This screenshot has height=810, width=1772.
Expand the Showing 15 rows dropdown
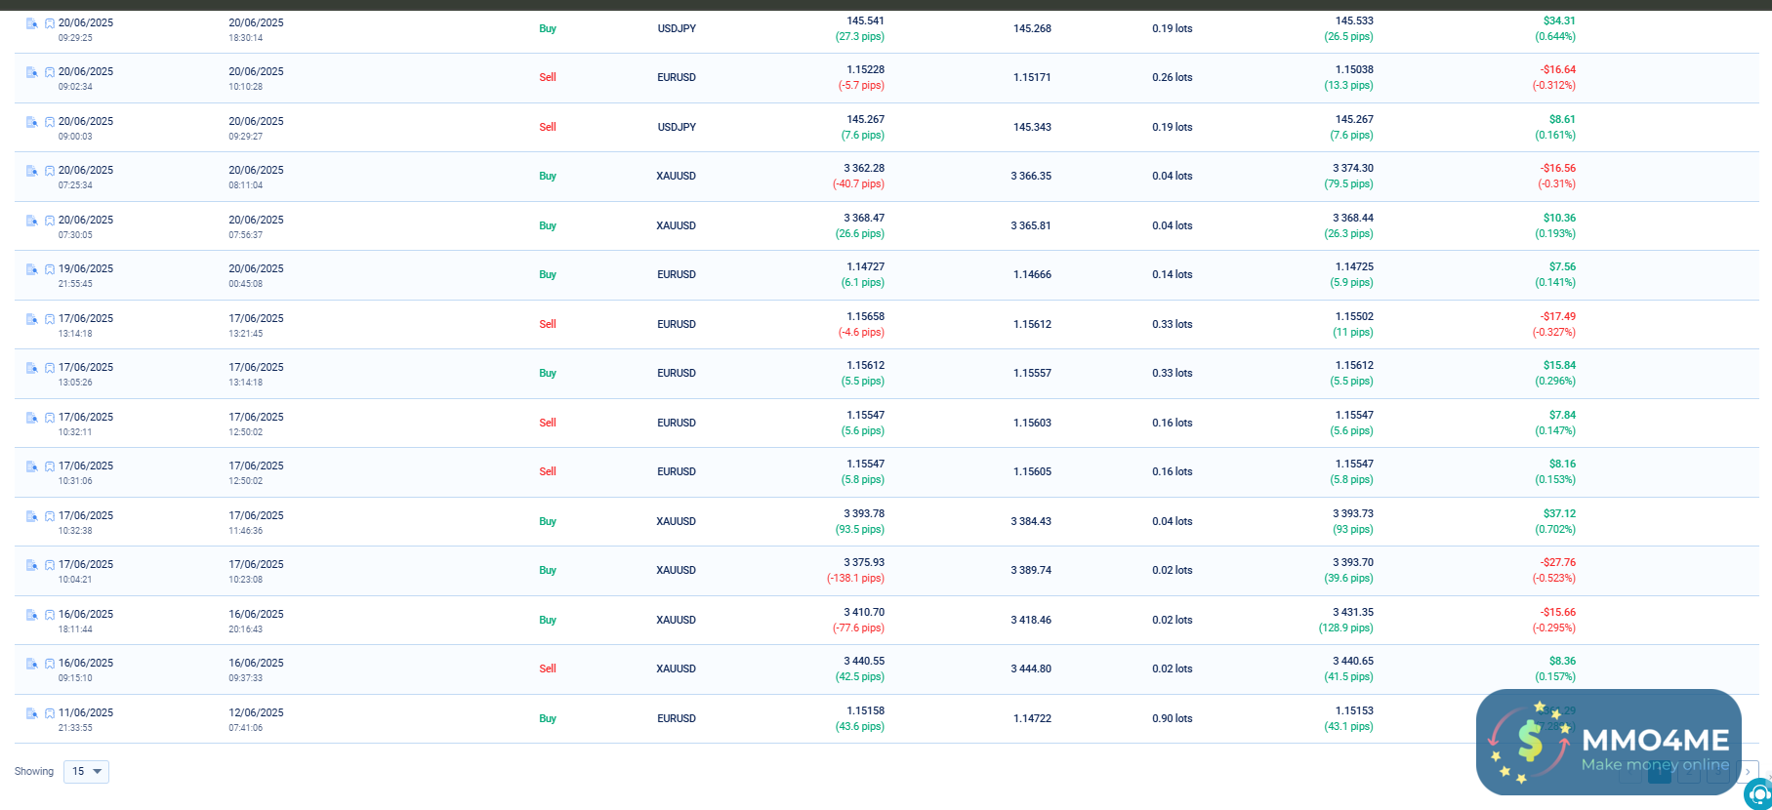[86, 772]
